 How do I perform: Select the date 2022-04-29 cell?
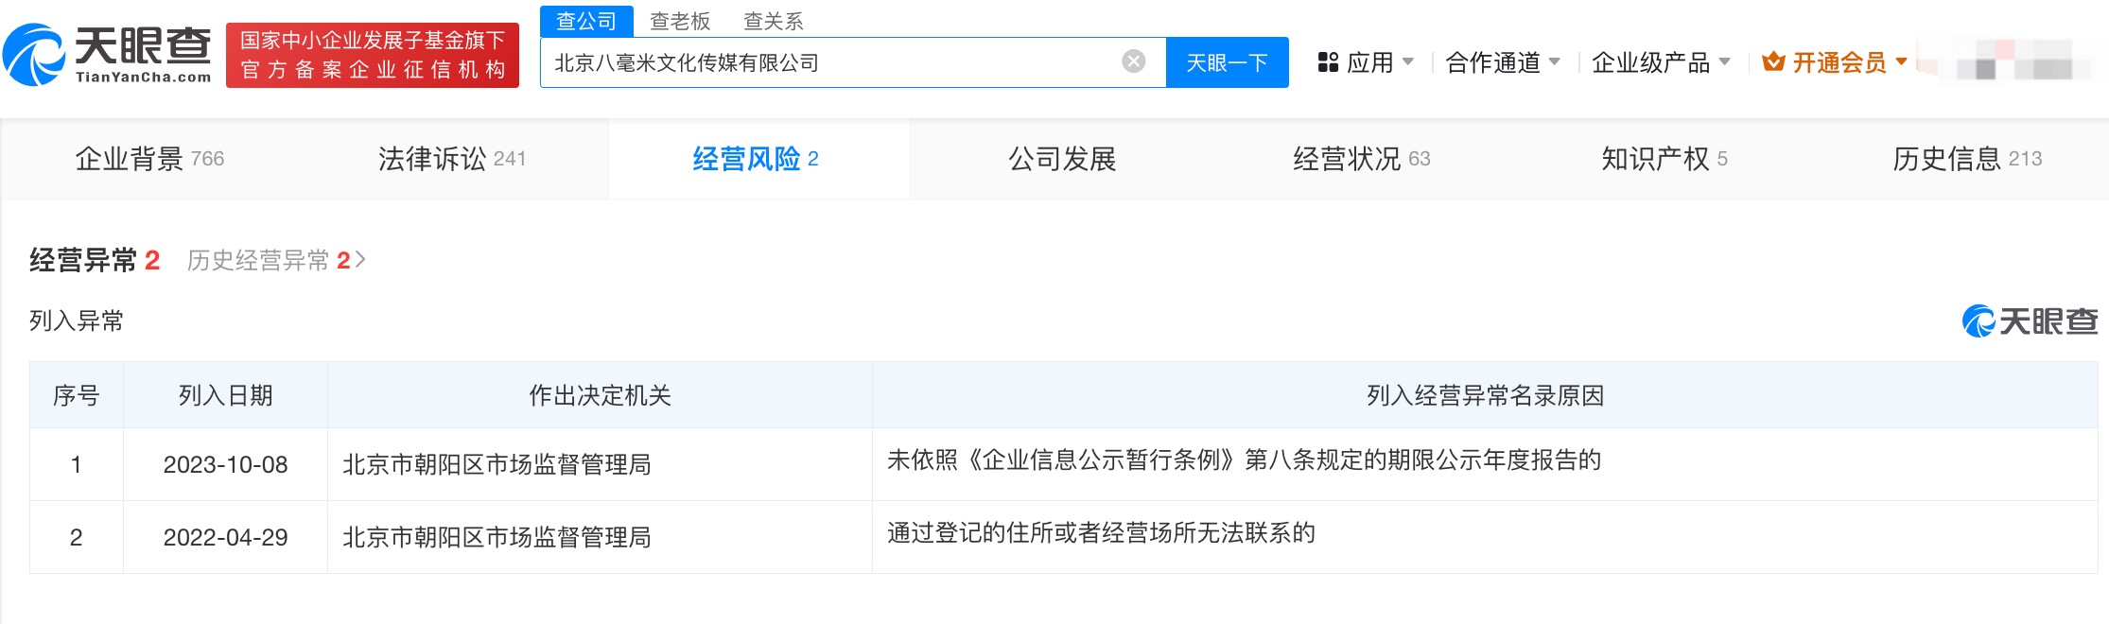click(x=225, y=537)
